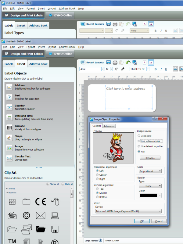183x244 pixels.
Task: Open Format menu in front window
Action: [x=31, y=47]
